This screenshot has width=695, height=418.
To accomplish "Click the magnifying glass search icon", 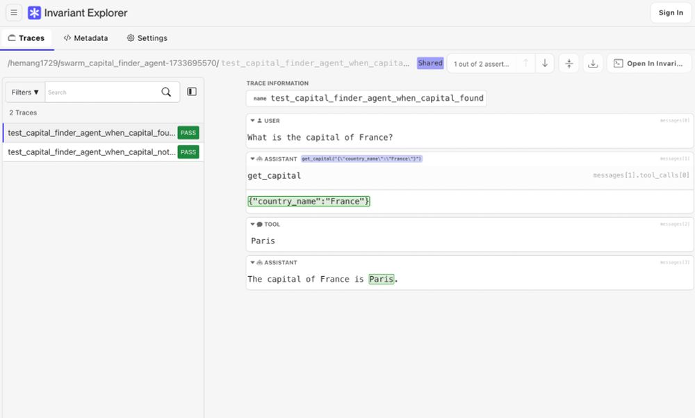I will click(166, 92).
